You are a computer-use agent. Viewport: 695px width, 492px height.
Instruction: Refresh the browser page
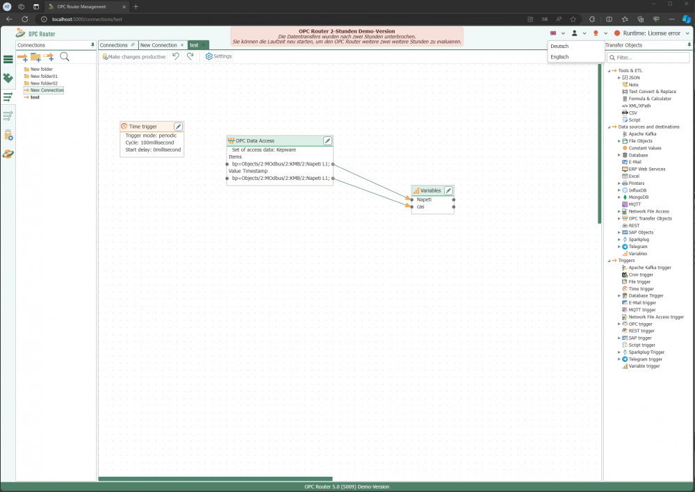tap(25, 19)
